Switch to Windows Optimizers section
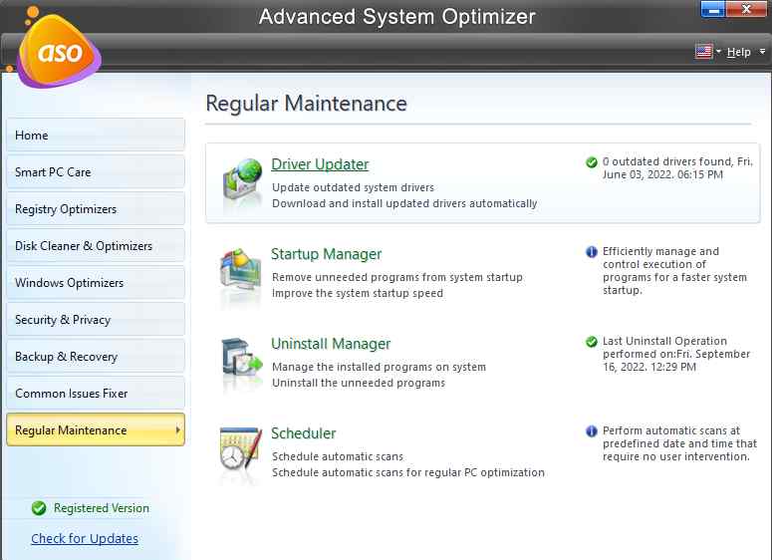Screen dimensions: 772x560 click(x=96, y=283)
